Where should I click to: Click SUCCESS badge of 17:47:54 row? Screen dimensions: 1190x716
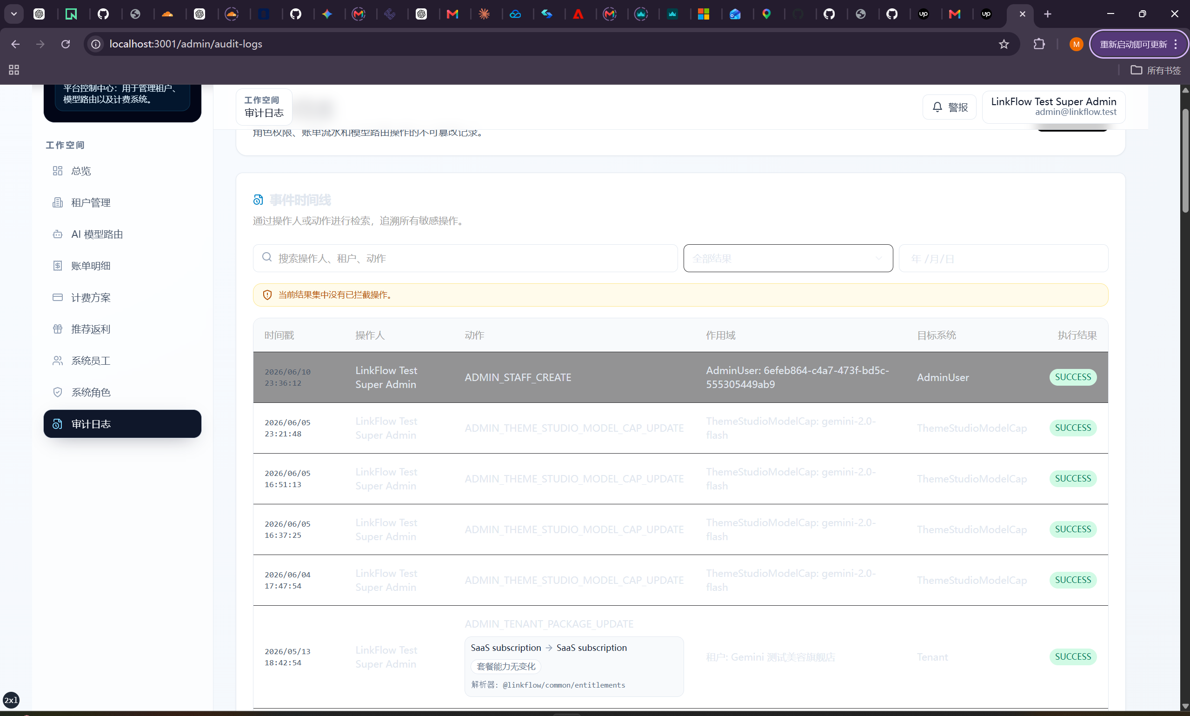click(x=1072, y=580)
